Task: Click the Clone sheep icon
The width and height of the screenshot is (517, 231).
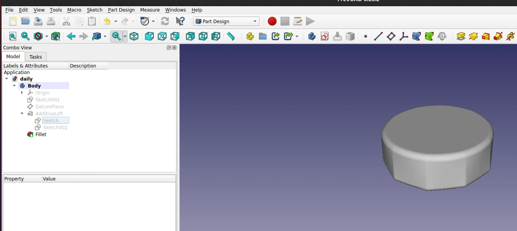Action: [442, 36]
